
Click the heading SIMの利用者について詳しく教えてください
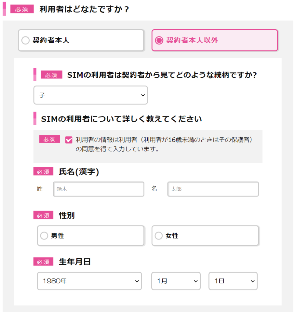tap(121, 119)
